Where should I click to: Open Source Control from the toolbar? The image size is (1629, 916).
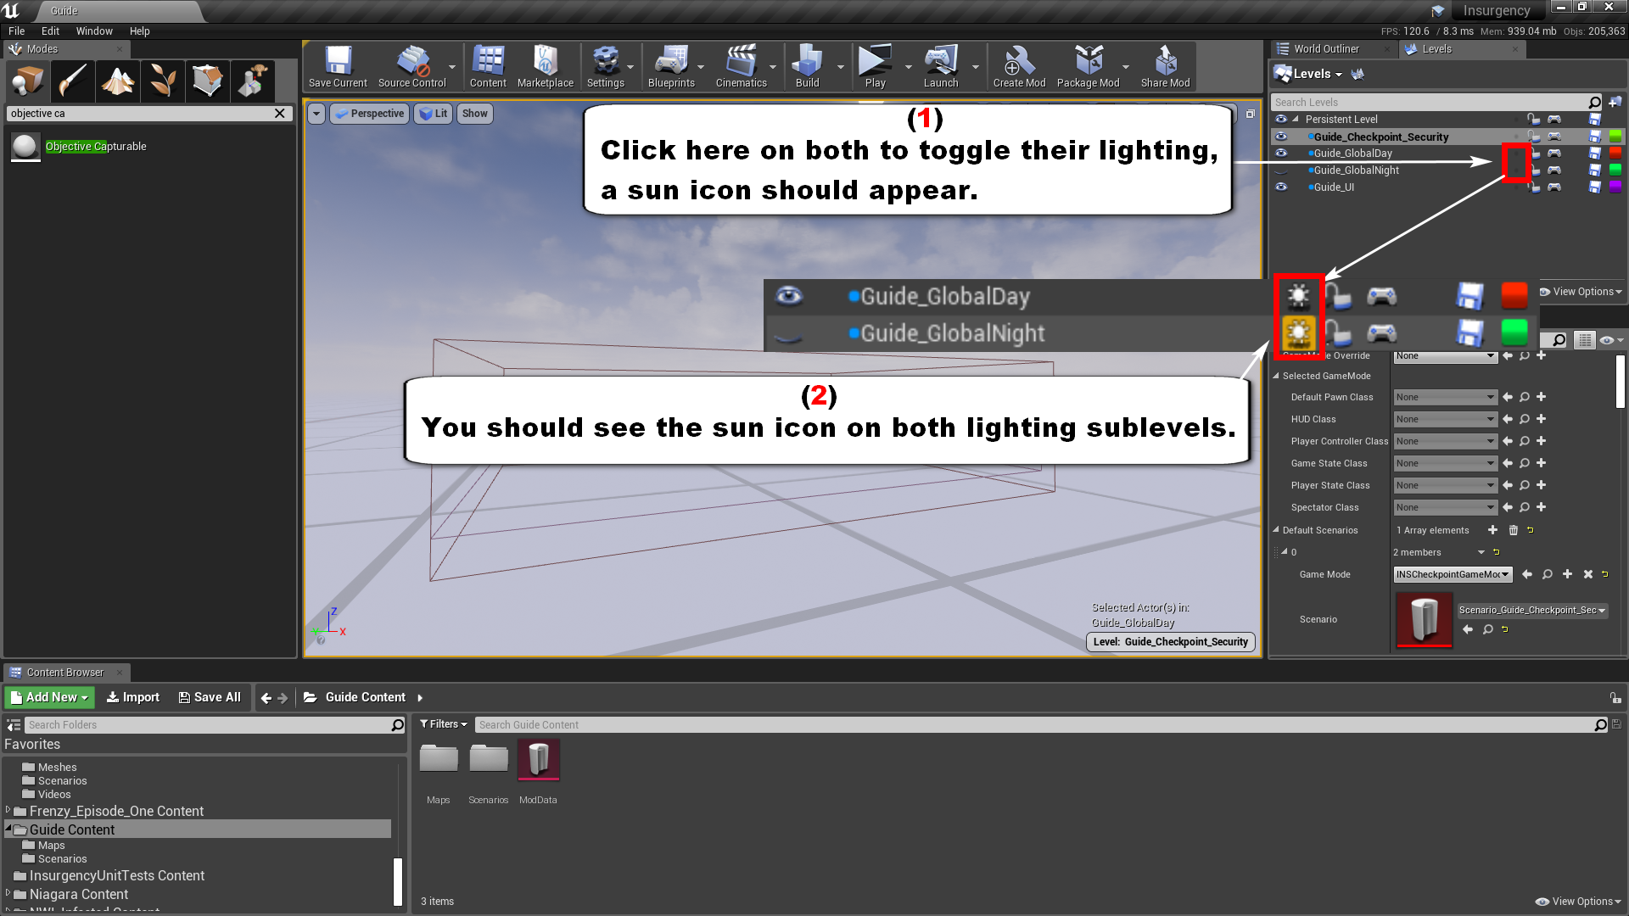pyautogui.click(x=412, y=67)
